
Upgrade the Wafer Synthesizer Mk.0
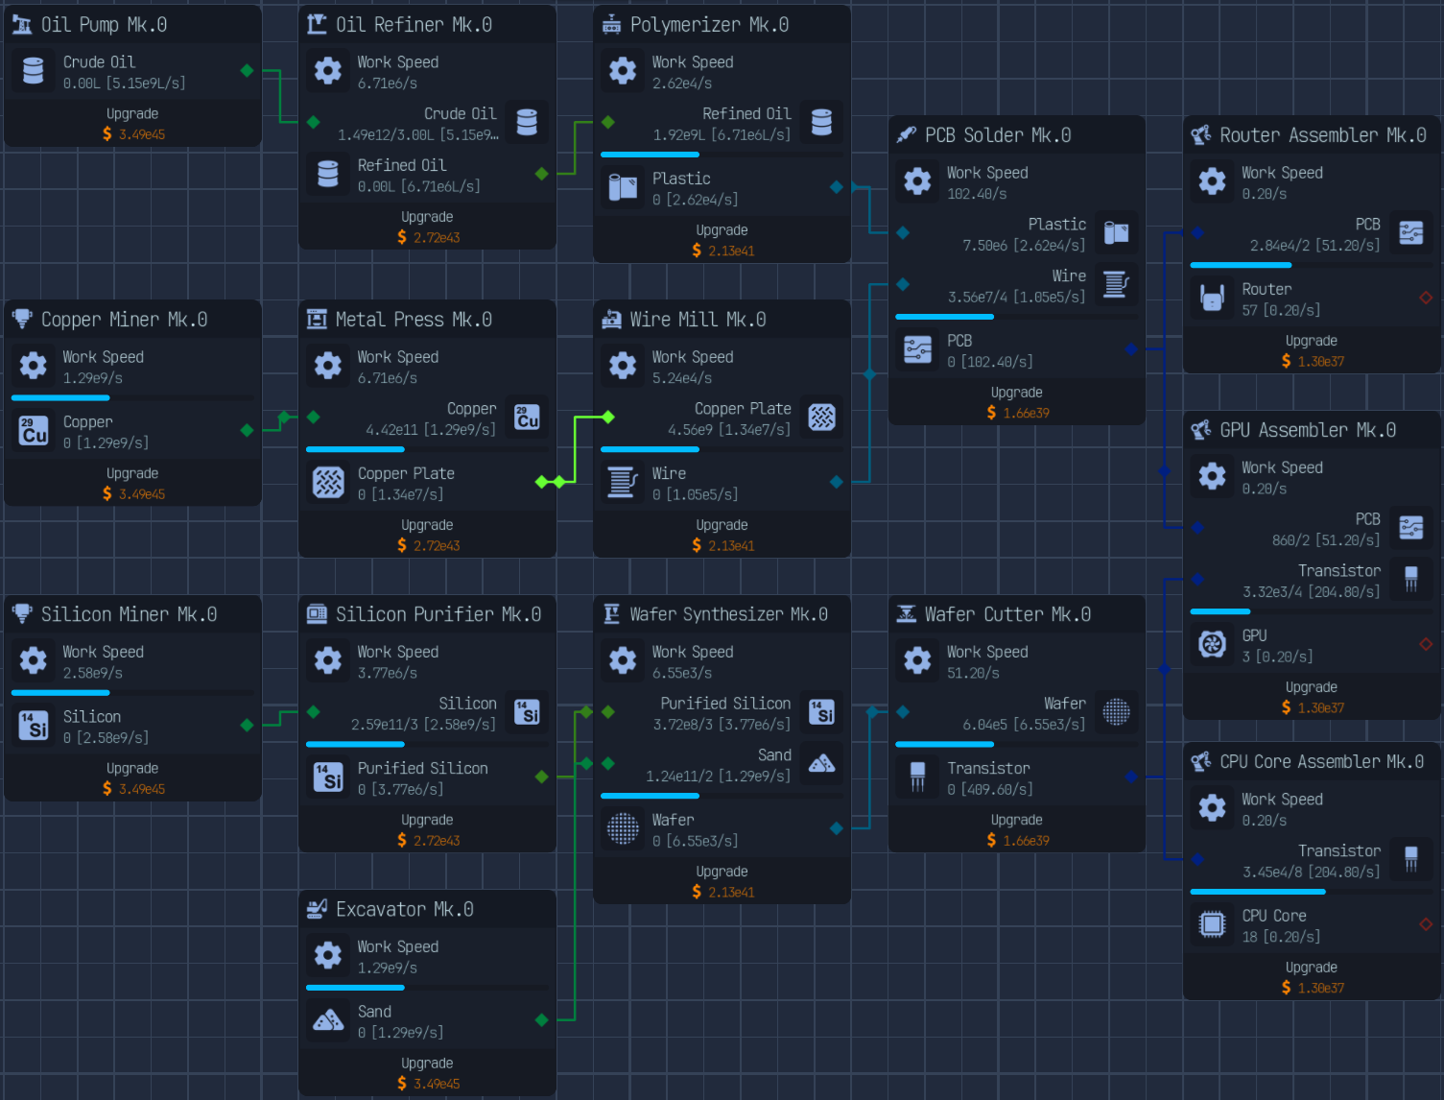point(722,881)
